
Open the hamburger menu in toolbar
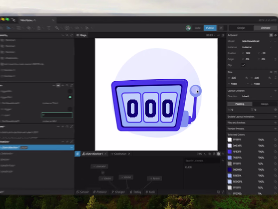[x=1, y=28]
